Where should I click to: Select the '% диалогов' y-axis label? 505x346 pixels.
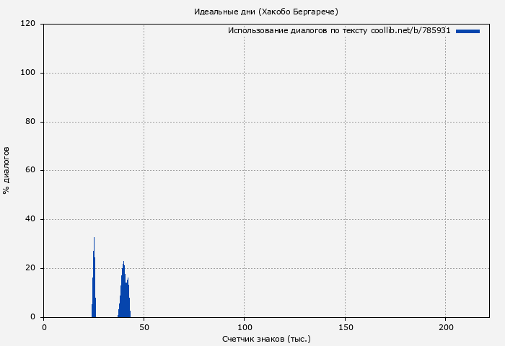point(6,170)
